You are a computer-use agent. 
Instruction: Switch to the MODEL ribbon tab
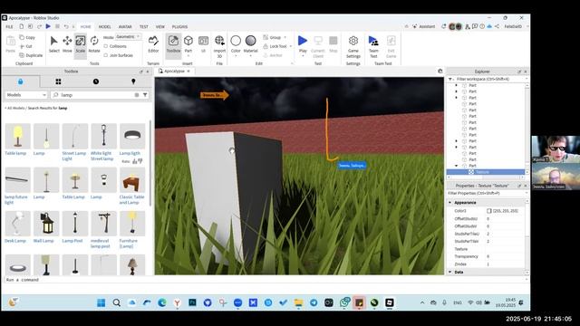tap(105, 26)
